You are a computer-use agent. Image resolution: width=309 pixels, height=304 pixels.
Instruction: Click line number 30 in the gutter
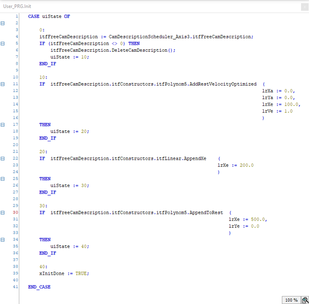click(x=15, y=212)
